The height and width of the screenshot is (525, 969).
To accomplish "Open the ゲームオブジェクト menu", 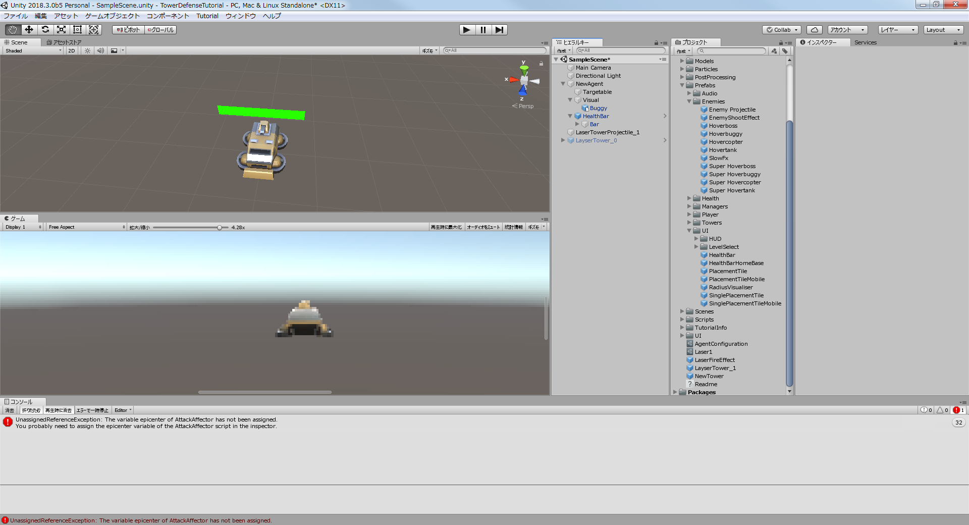I will 112,16.
